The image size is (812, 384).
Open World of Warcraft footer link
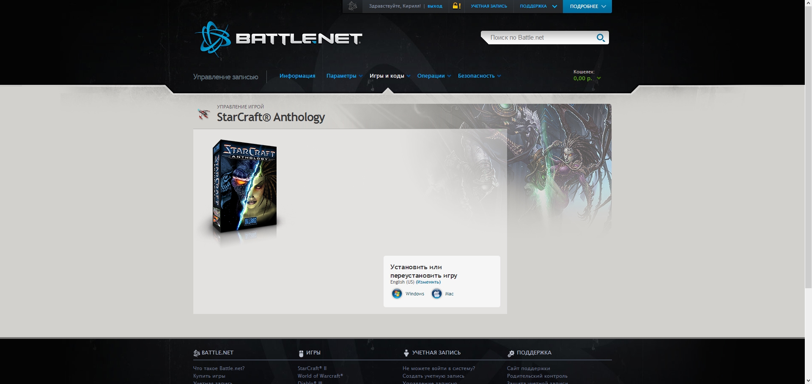320,376
